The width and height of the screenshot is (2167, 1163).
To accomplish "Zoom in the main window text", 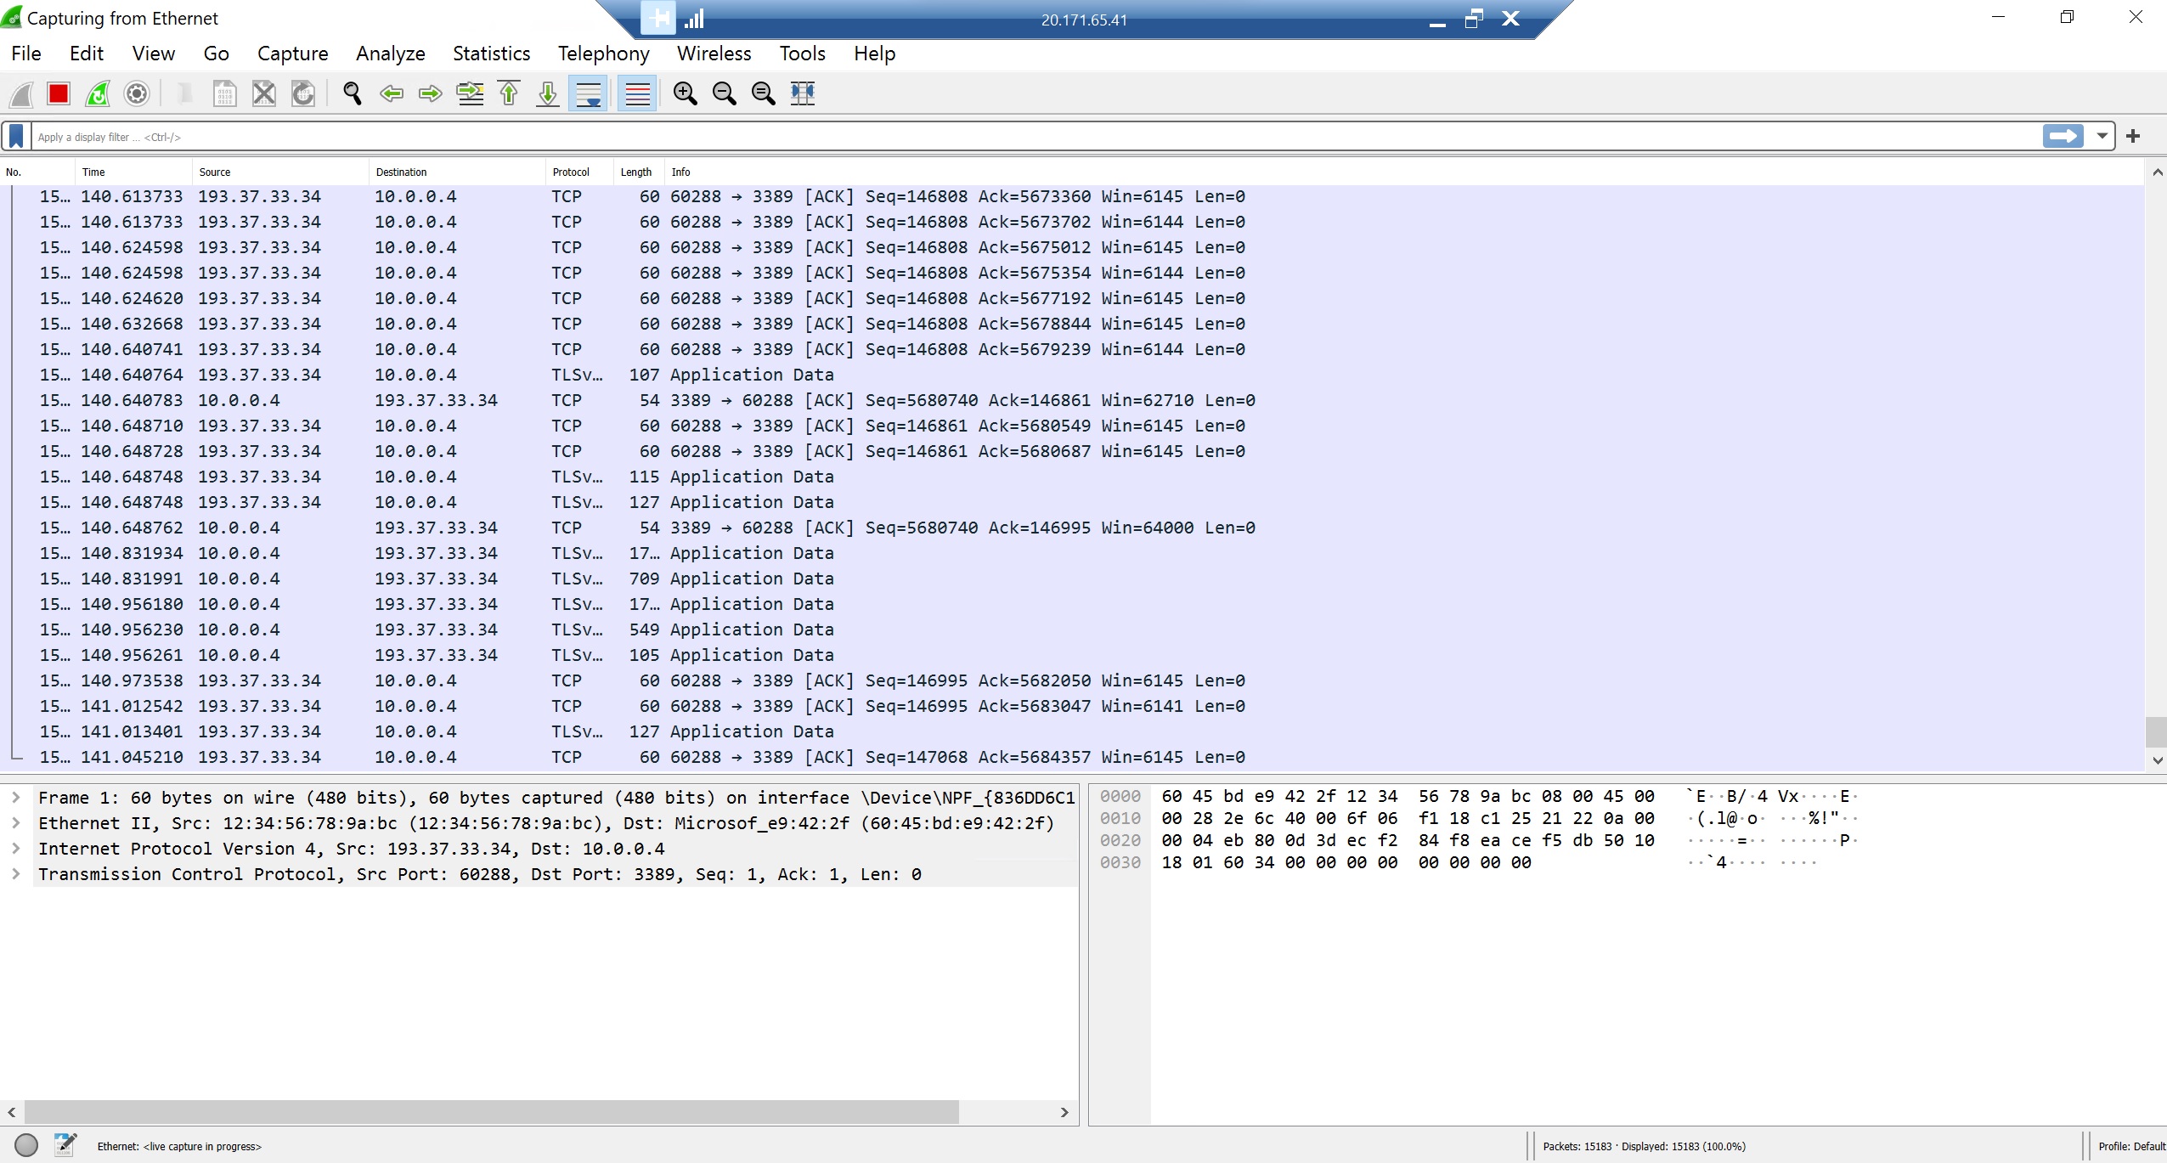I will [685, 93].
